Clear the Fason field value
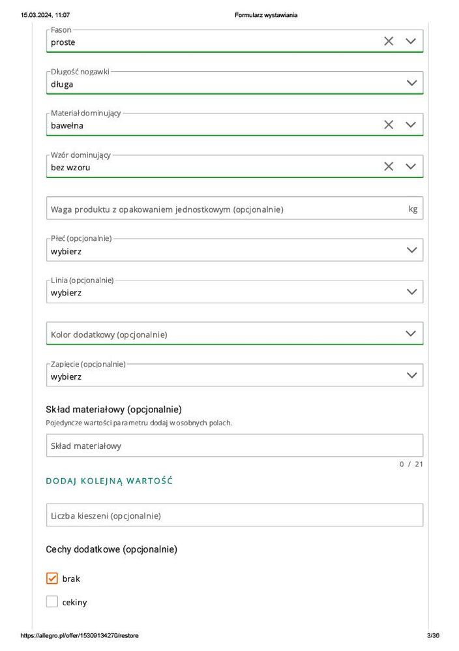459x651 pixels. click(389, 41)
